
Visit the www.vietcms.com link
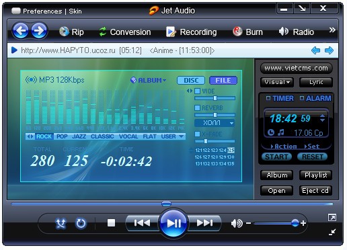[x=296, y=68]
